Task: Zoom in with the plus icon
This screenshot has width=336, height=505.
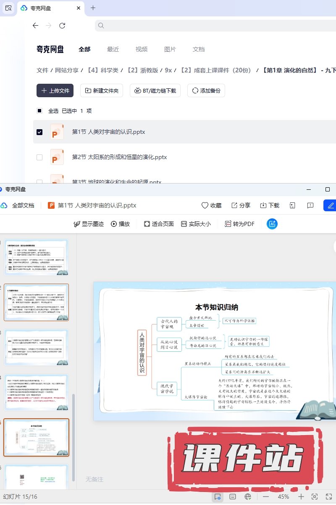Action: tap(301, 497)
